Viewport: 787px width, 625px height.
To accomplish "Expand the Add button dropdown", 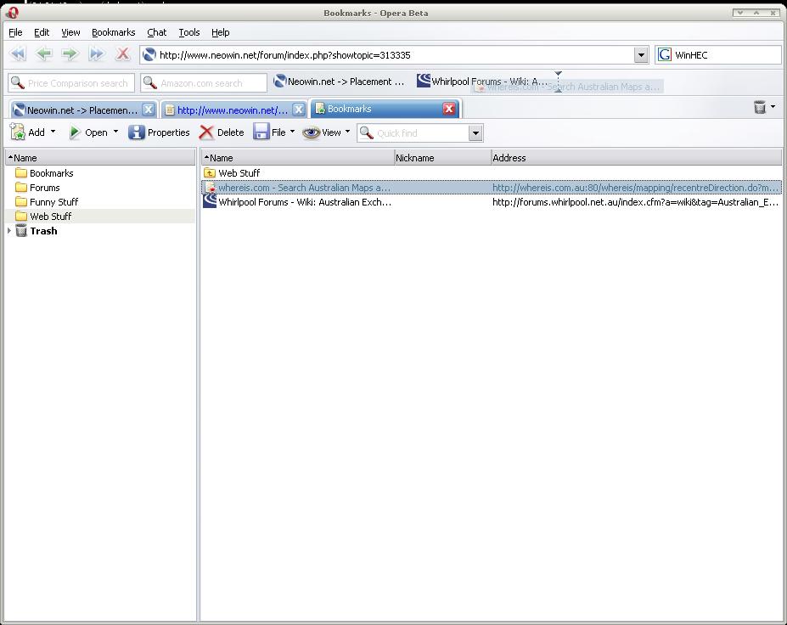I will pyautogui.click(x=51, y=132).
